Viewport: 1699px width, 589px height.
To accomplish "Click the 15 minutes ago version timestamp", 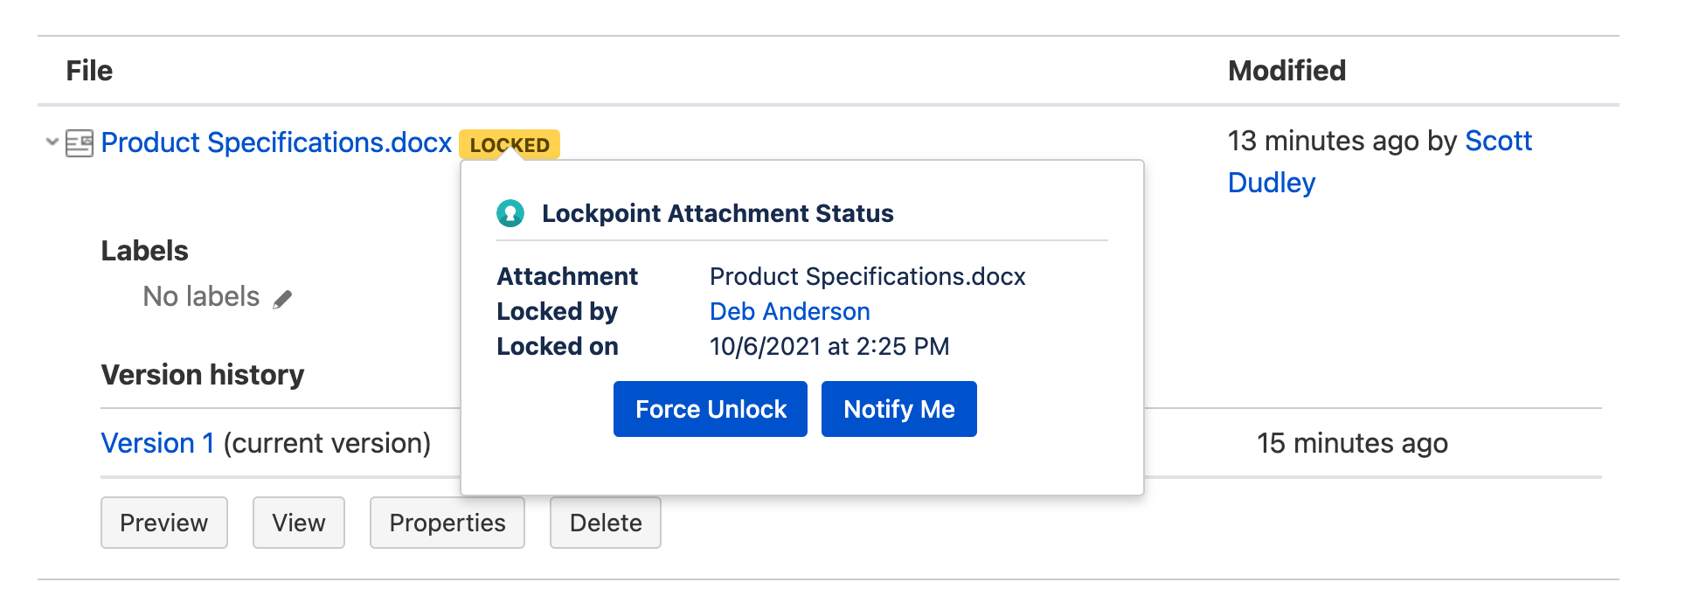I will pos(1352,443).
